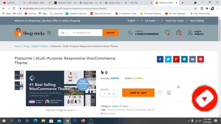
Task: Bookmark this page with star icon
Action: [x=195, y=8]
